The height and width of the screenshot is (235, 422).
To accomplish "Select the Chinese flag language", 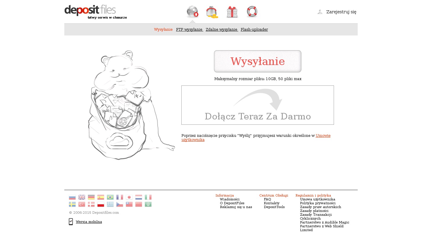I will [x=139, y=204].
